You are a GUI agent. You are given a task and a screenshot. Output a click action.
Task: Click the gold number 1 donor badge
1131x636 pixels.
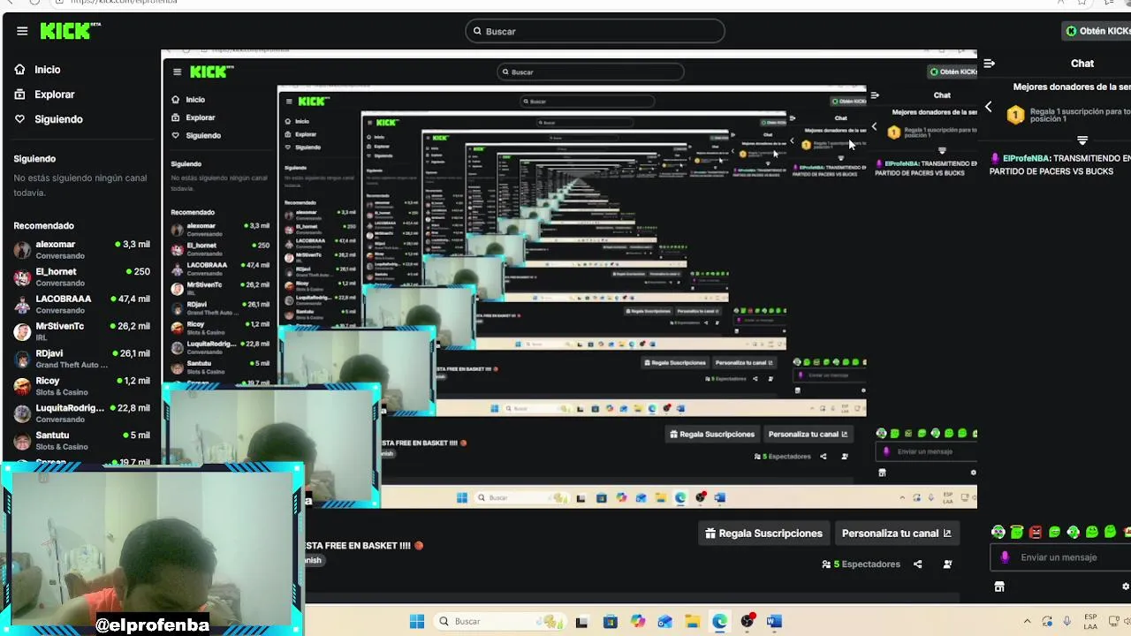1016,115
